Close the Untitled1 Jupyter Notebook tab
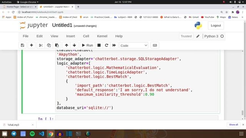 [72, 7]
